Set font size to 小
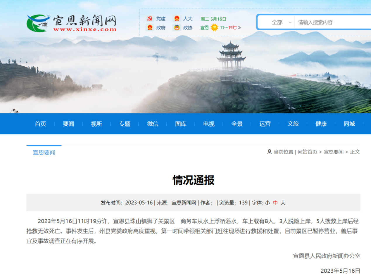The width and height of the screenshot is (371, 275). click(x=268, y=203)
